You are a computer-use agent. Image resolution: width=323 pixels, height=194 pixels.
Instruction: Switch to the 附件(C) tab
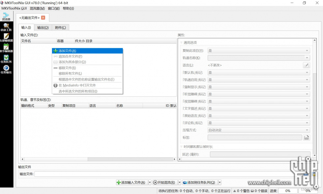[x=60, y=28]
